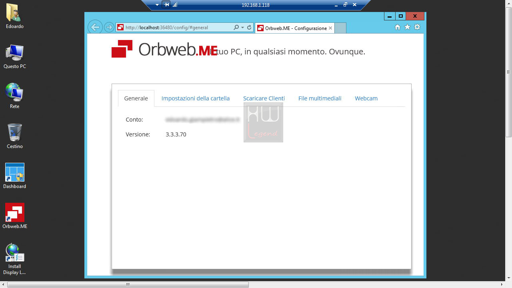Expand the address bar autocomplete dropdown
This screenshot has height=288, width=512.
tap(242, 28)
